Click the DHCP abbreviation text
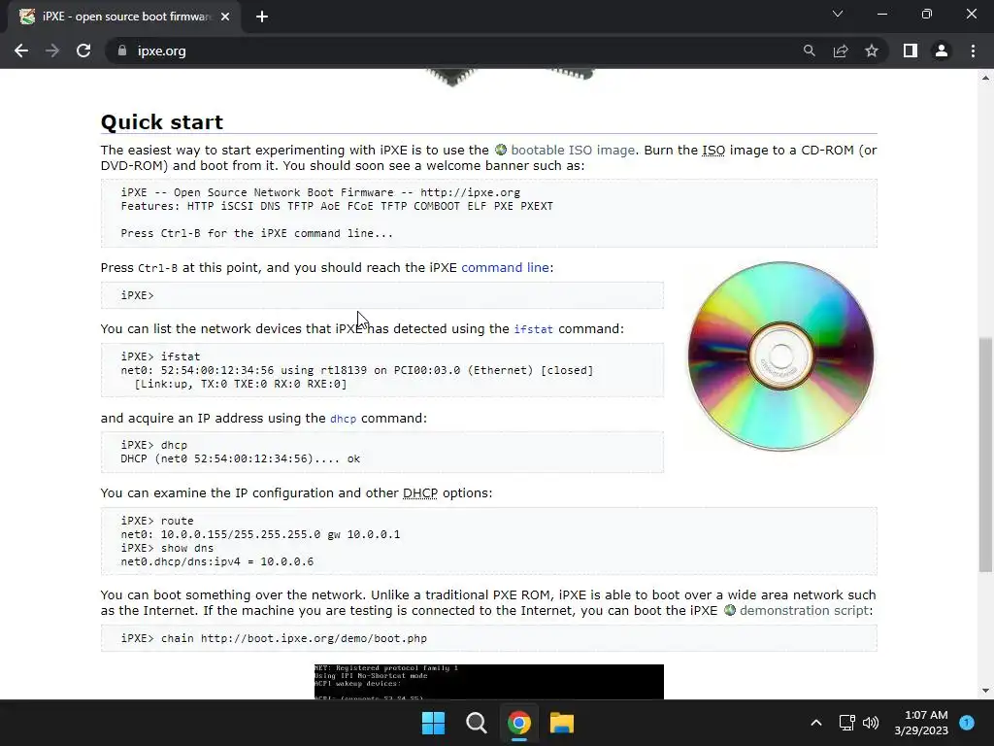994x746 pixels. (419, 492)
